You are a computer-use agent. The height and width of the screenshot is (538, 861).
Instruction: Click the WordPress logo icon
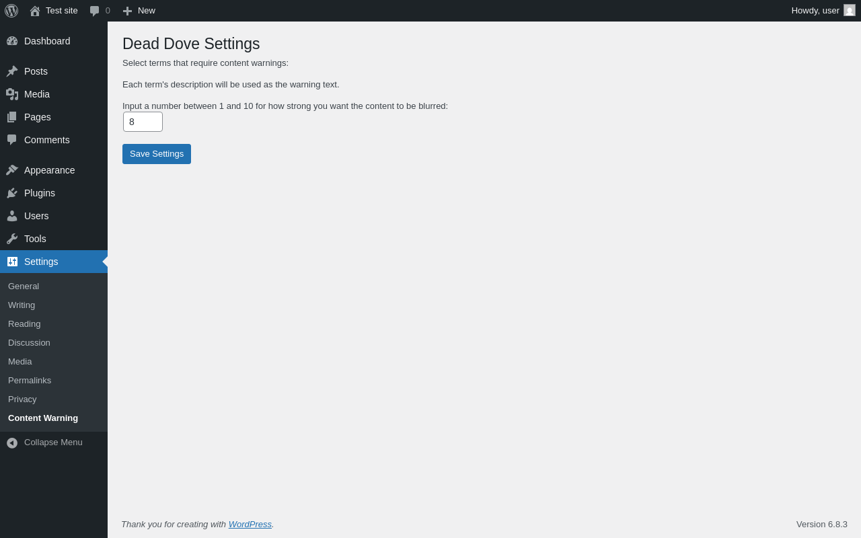coord(11,11)
